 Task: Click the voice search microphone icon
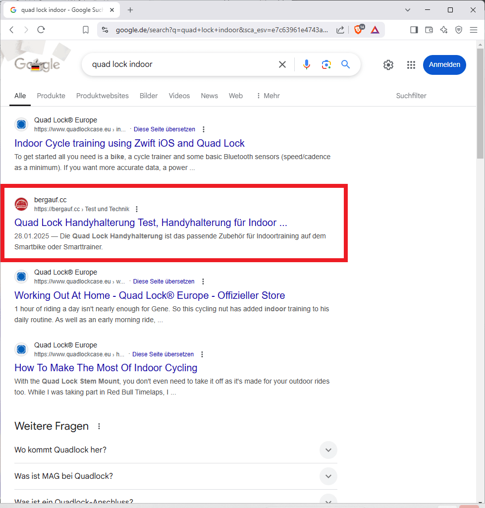pyautogui.click(x=307, y=64)
